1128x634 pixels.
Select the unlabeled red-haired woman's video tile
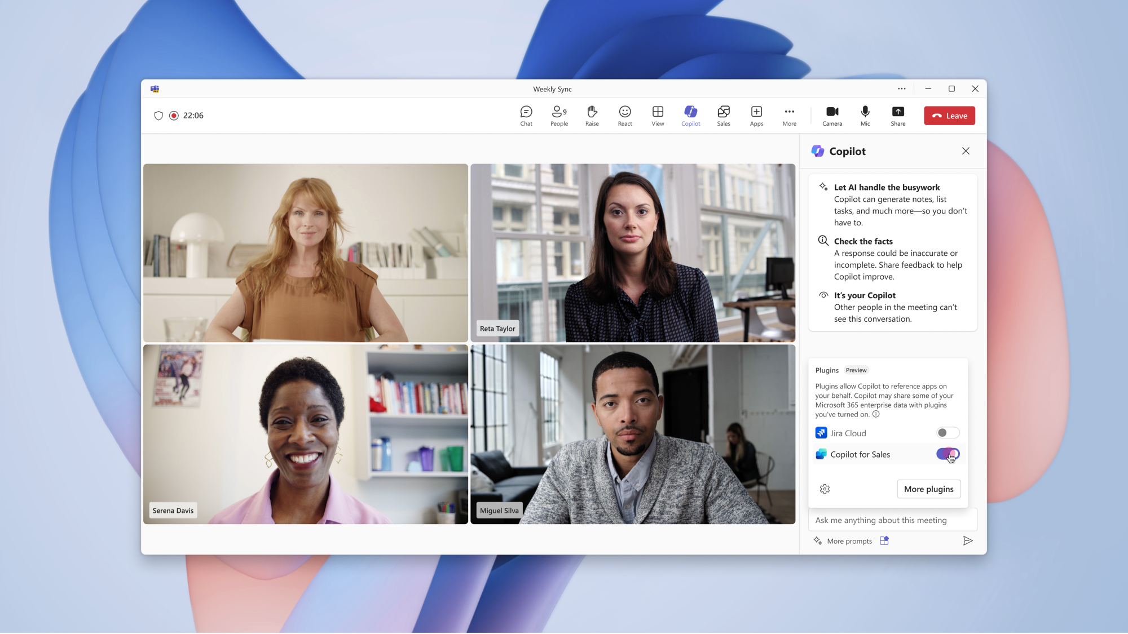306,253
